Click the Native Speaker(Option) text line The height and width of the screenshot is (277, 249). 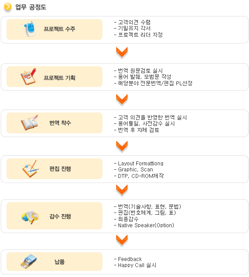pyautogui.click(x=144, y=225)
